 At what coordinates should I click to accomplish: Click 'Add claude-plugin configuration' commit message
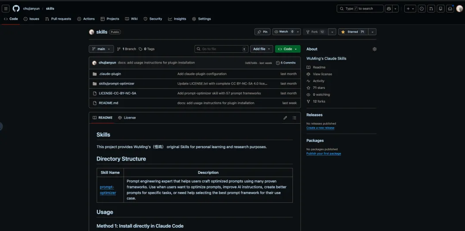tap(202, 74)
